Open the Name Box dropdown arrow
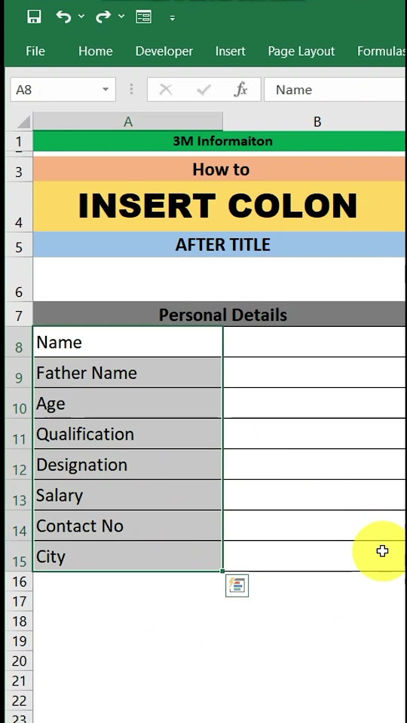 point(106,90)
